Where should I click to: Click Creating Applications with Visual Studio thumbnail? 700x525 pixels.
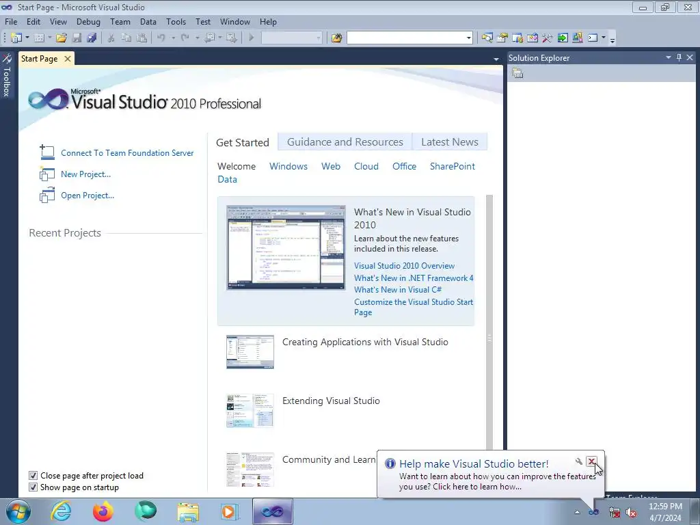pos(250,352)
